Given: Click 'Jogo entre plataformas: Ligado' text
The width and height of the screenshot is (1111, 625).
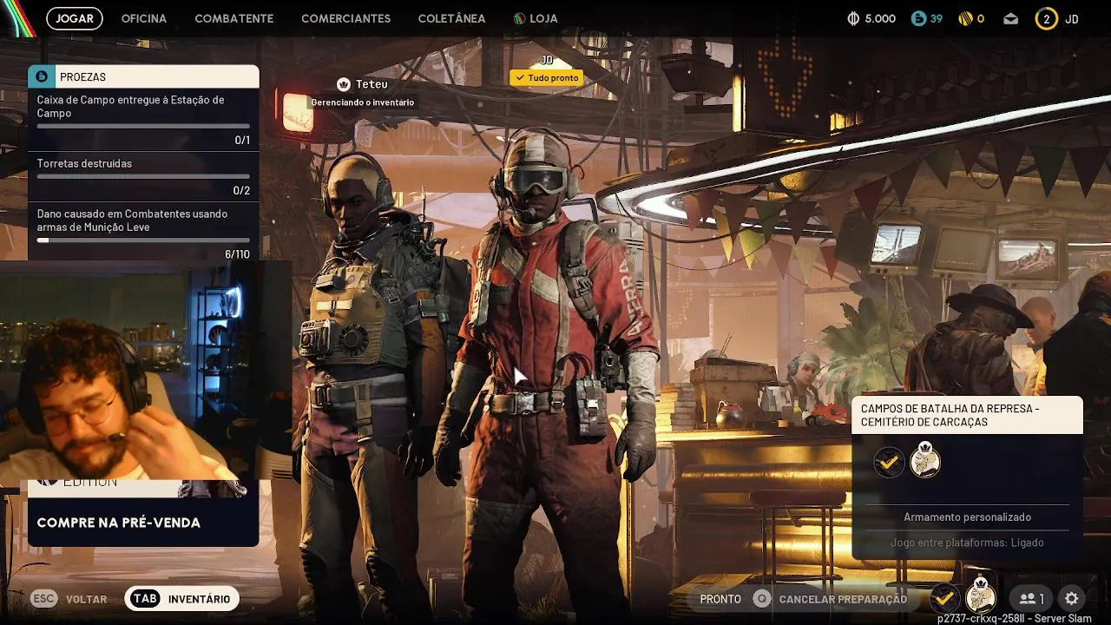Looking at the screenshot, I should tap(967, 543).
